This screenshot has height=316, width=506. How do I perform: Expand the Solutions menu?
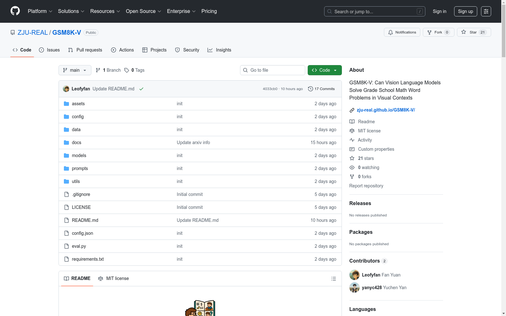(x=71, y=11)
